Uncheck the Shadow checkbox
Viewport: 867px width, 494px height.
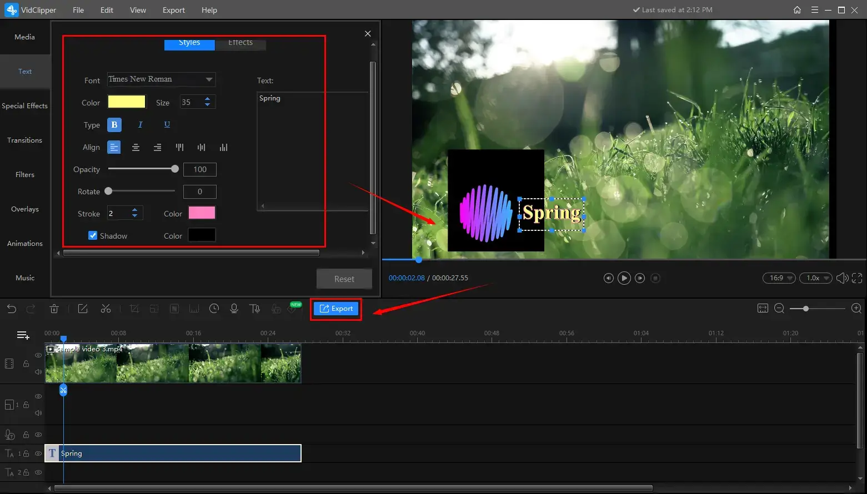point(93,235)
